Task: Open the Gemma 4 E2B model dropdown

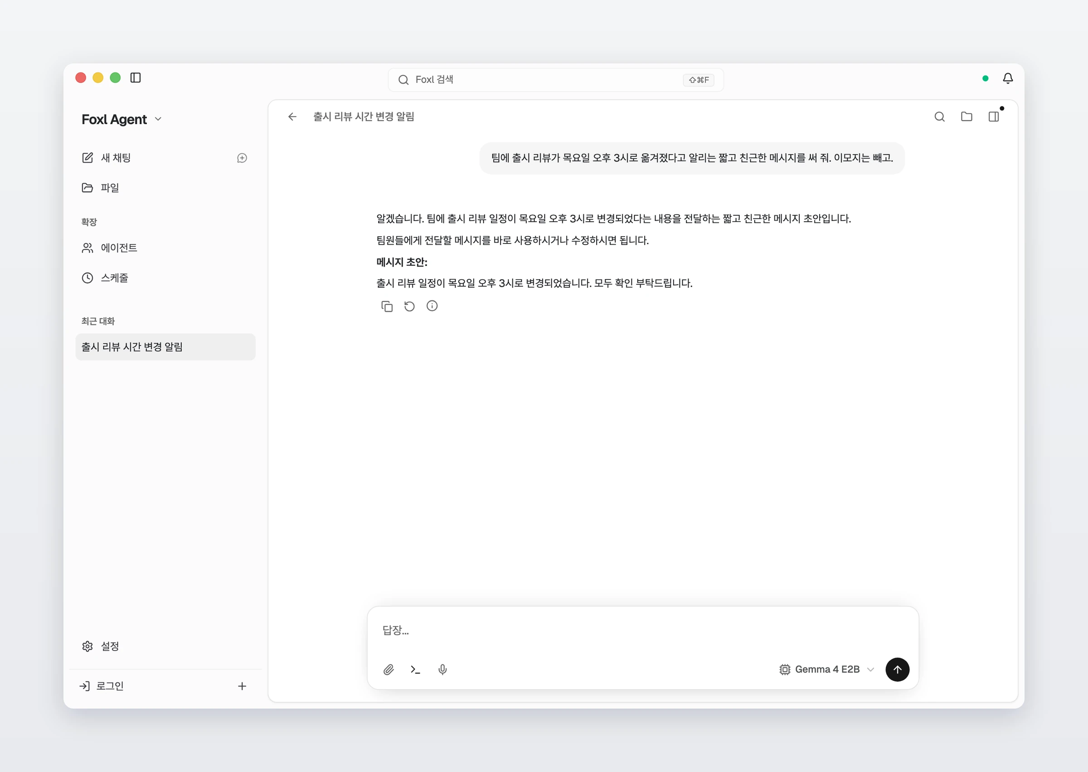Action: click(826, 669)
